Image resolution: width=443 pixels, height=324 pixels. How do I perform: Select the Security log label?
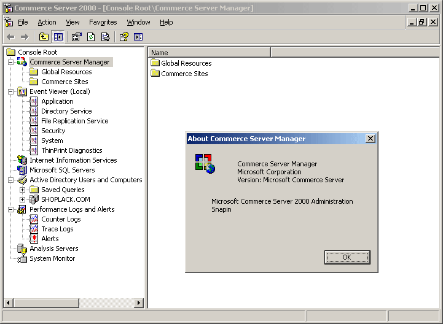(x=53, y=131)
